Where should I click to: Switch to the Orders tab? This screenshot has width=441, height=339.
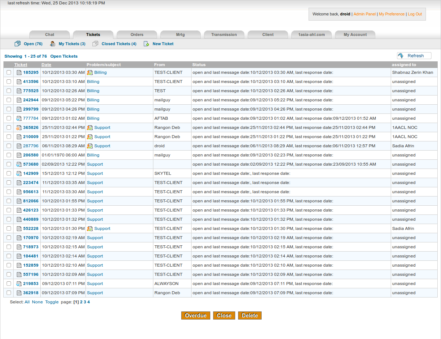[136, 35]
